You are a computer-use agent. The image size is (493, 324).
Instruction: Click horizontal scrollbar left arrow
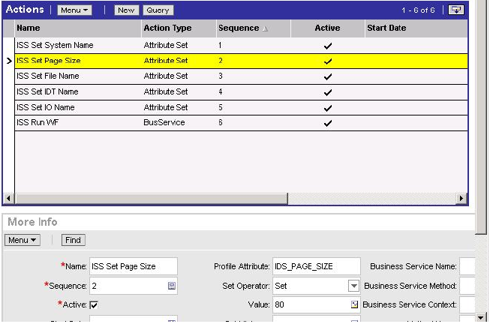pos(8,198)
